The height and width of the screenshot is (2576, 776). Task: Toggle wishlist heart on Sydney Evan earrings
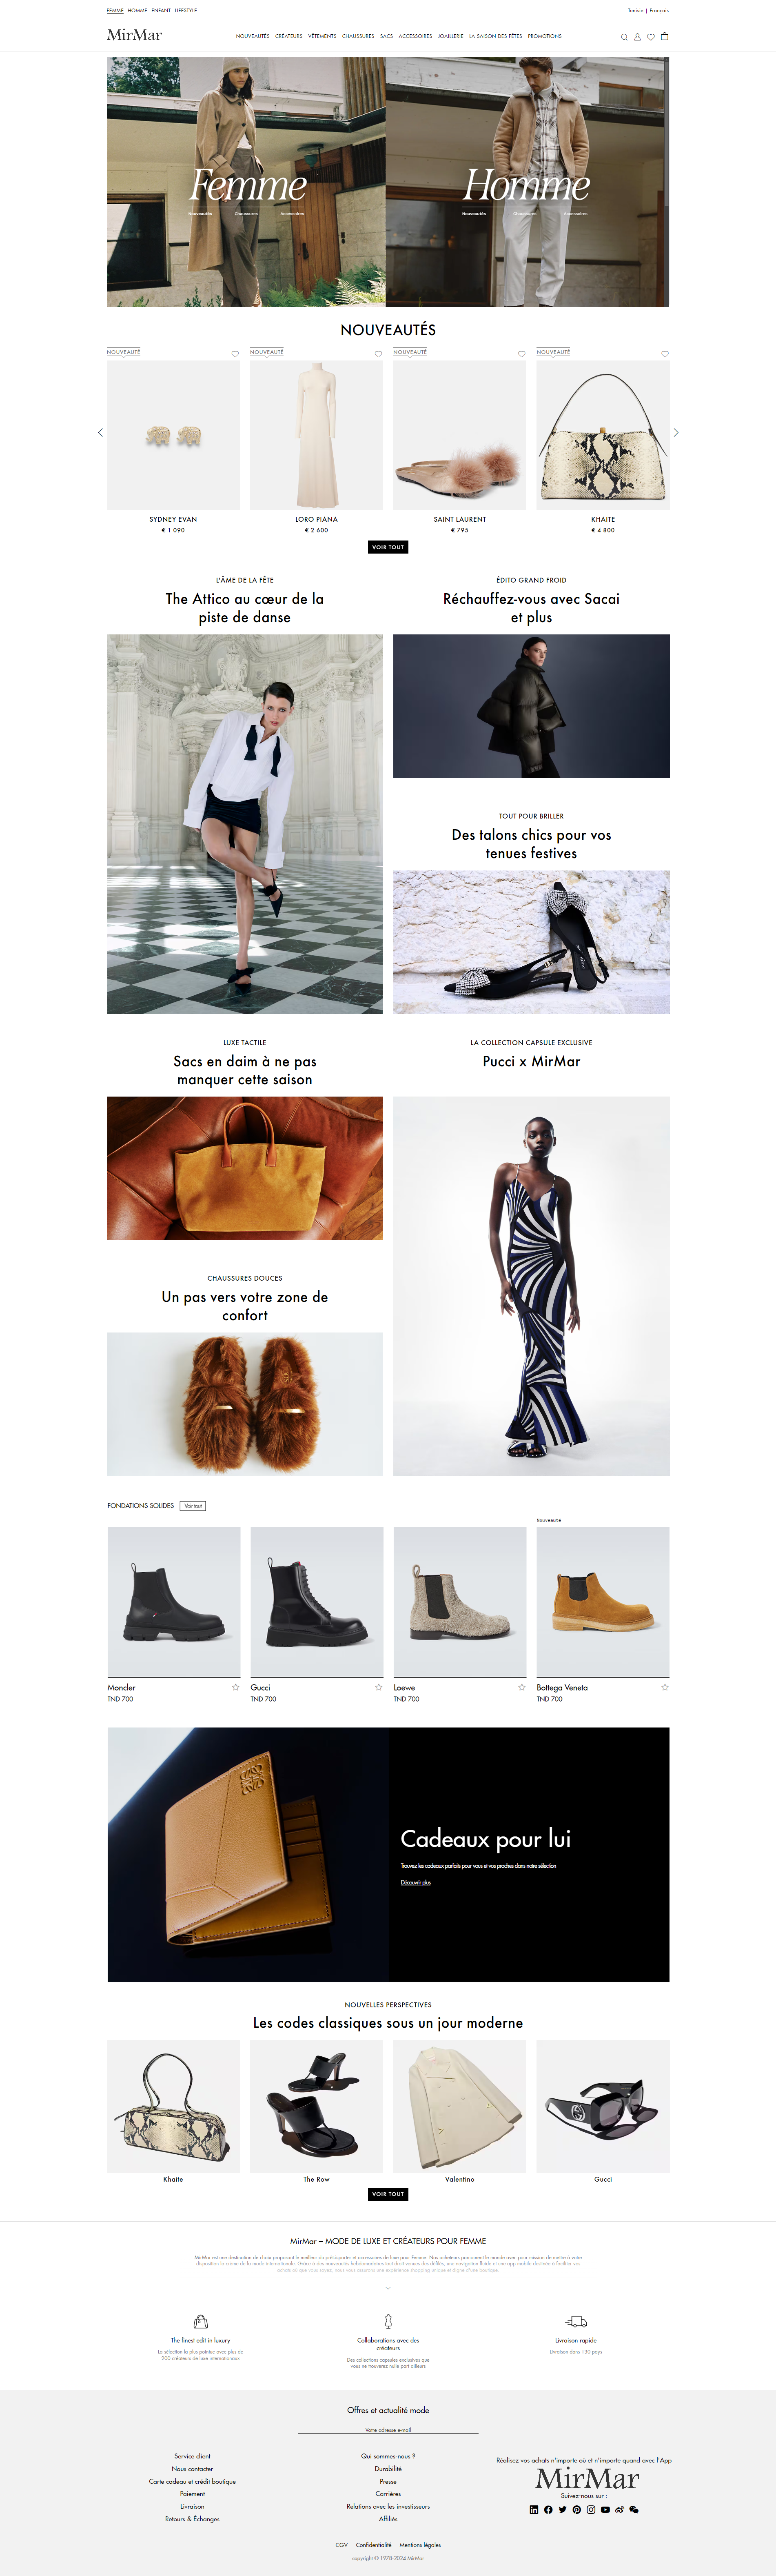coord(235,354)
